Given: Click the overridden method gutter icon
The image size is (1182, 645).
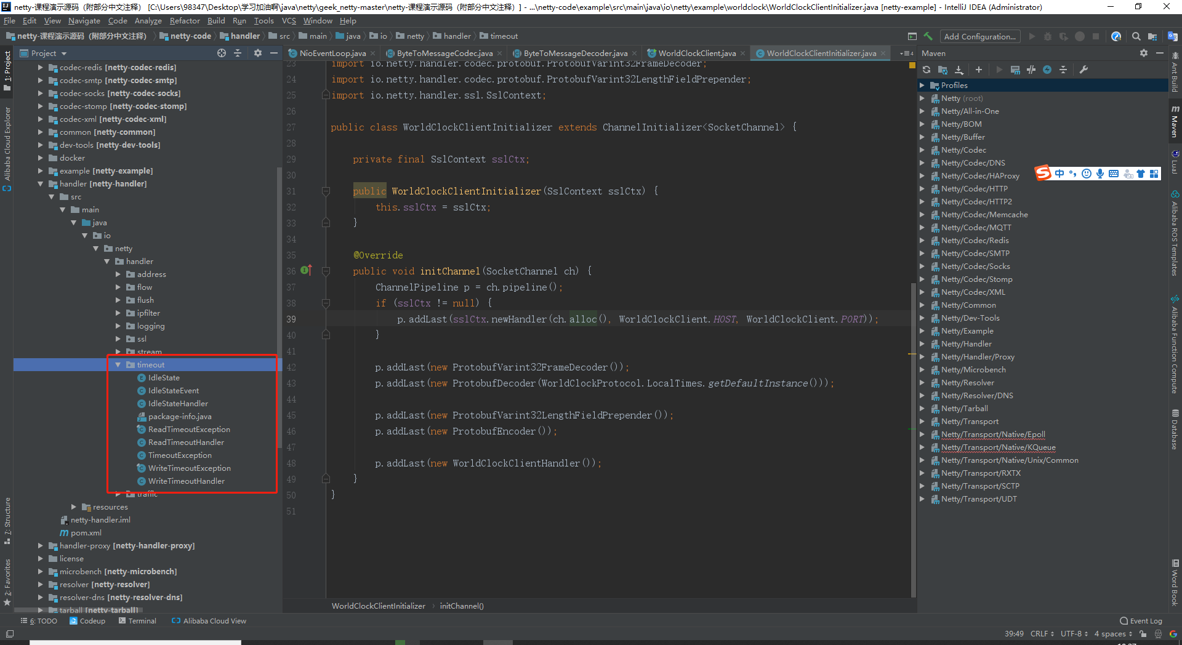Looking at the screenshot, I should pyautogui.click(x=306, y=270).
